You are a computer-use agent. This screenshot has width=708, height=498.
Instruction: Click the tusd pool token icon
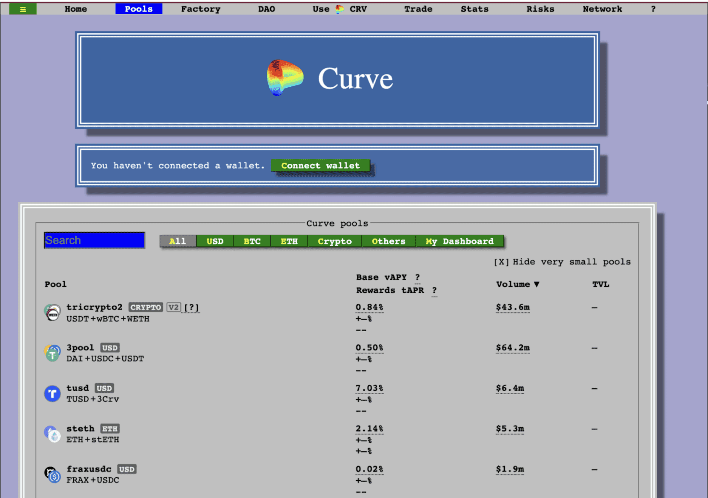coord(53,393)
